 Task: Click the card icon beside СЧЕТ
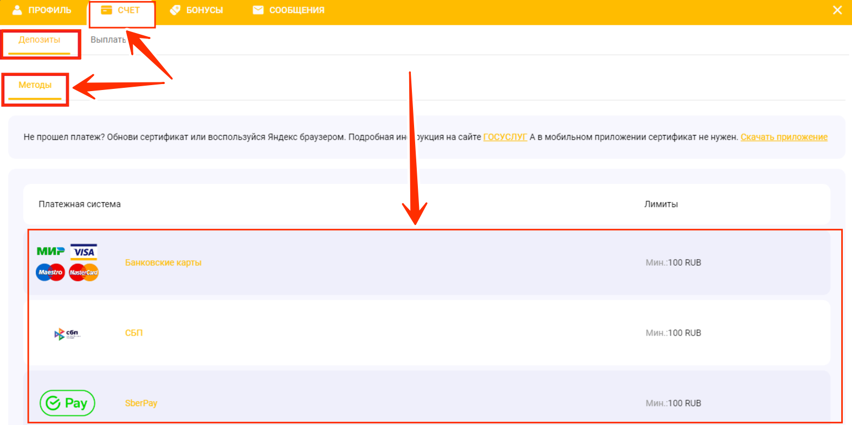coord(107,10)
